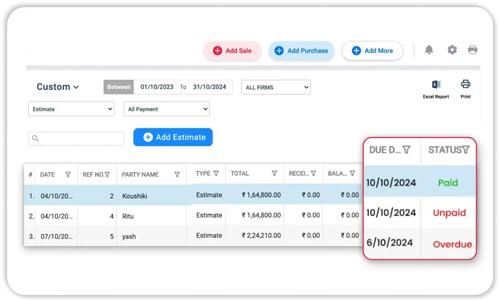Filter the DATE column
Screen dimensions: 501x300
(68, 174)
